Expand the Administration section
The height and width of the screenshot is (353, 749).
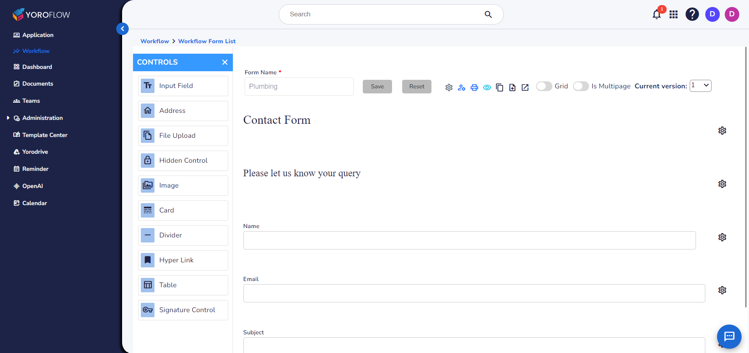42,118
